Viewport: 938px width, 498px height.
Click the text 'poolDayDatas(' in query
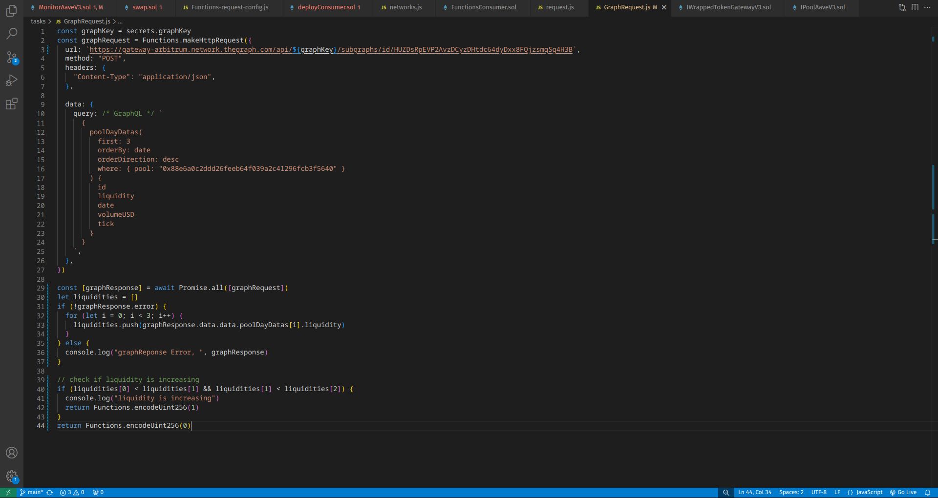point(116,132)
